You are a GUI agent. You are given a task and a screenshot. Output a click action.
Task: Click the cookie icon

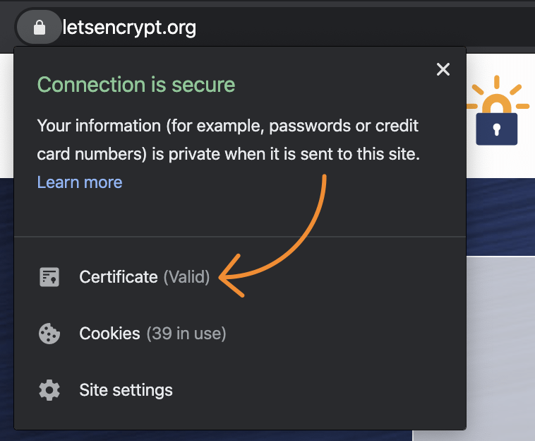pyautogui.click(x=49, y=334)
